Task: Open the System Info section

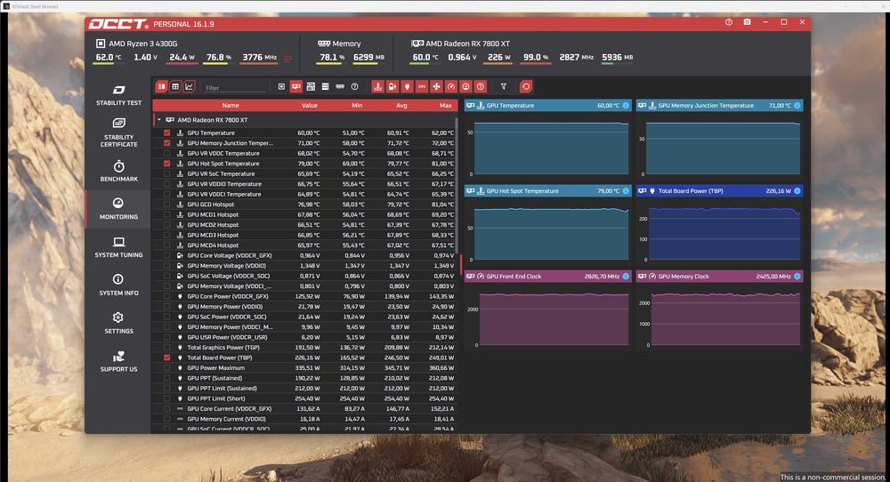Action: coord(118,285)
